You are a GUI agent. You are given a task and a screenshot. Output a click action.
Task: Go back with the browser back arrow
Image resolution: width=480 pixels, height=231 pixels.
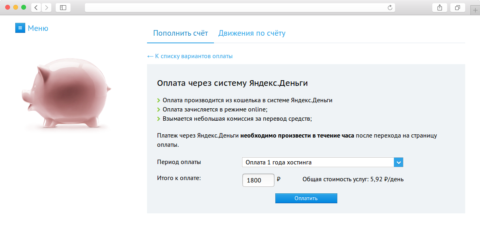[x=36, y=8]
